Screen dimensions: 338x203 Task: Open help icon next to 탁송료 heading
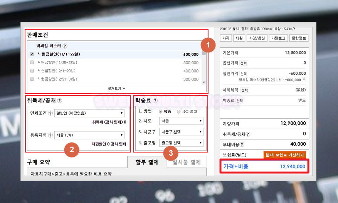click(x=155, y=101)
